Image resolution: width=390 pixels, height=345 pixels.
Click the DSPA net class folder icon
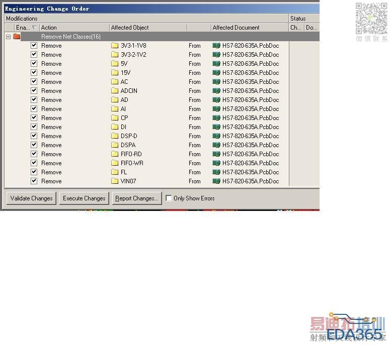point(115,145)
